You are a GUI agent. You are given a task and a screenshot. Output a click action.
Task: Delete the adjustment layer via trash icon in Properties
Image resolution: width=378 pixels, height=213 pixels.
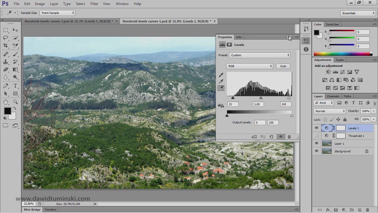click(289, 137)
